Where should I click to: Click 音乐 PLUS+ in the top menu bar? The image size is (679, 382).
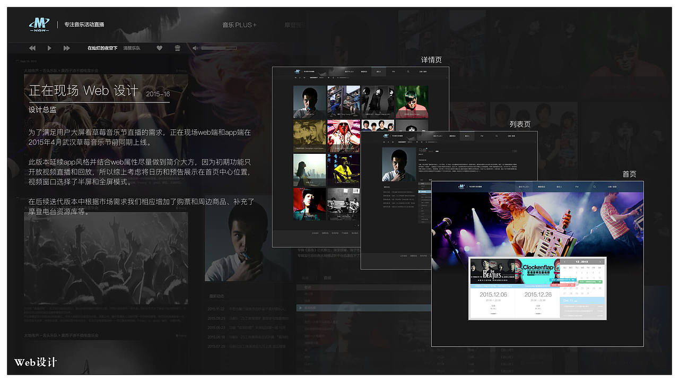click(x=240, y=24)
